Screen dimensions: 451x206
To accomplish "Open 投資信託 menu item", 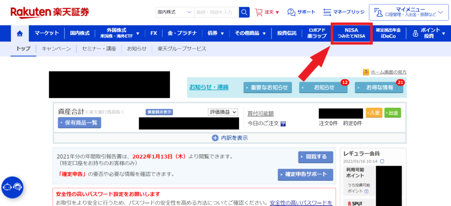I will 287,33.
